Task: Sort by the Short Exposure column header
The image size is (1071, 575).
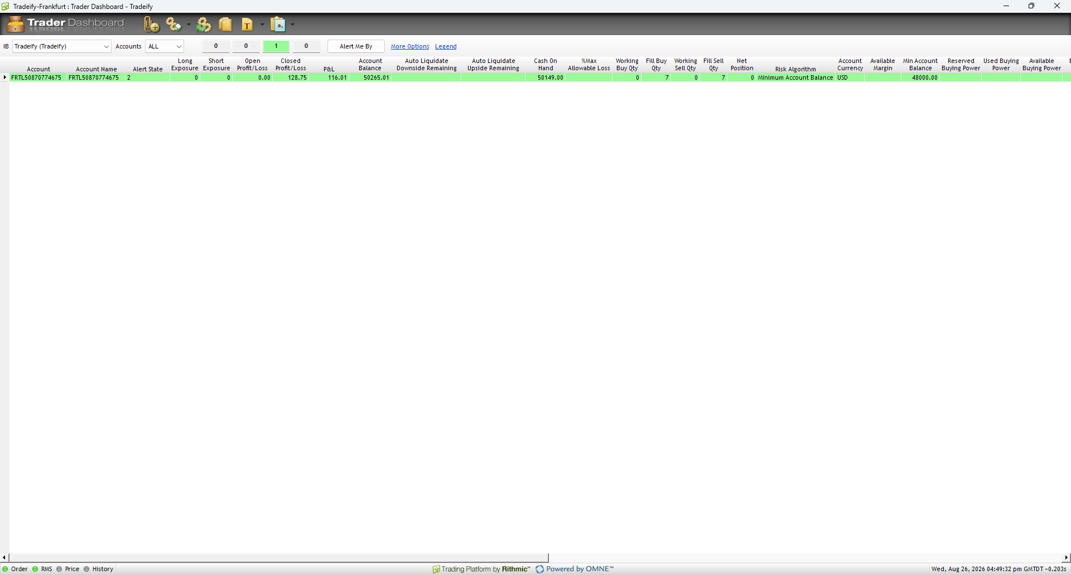Action: coord(216,65)
